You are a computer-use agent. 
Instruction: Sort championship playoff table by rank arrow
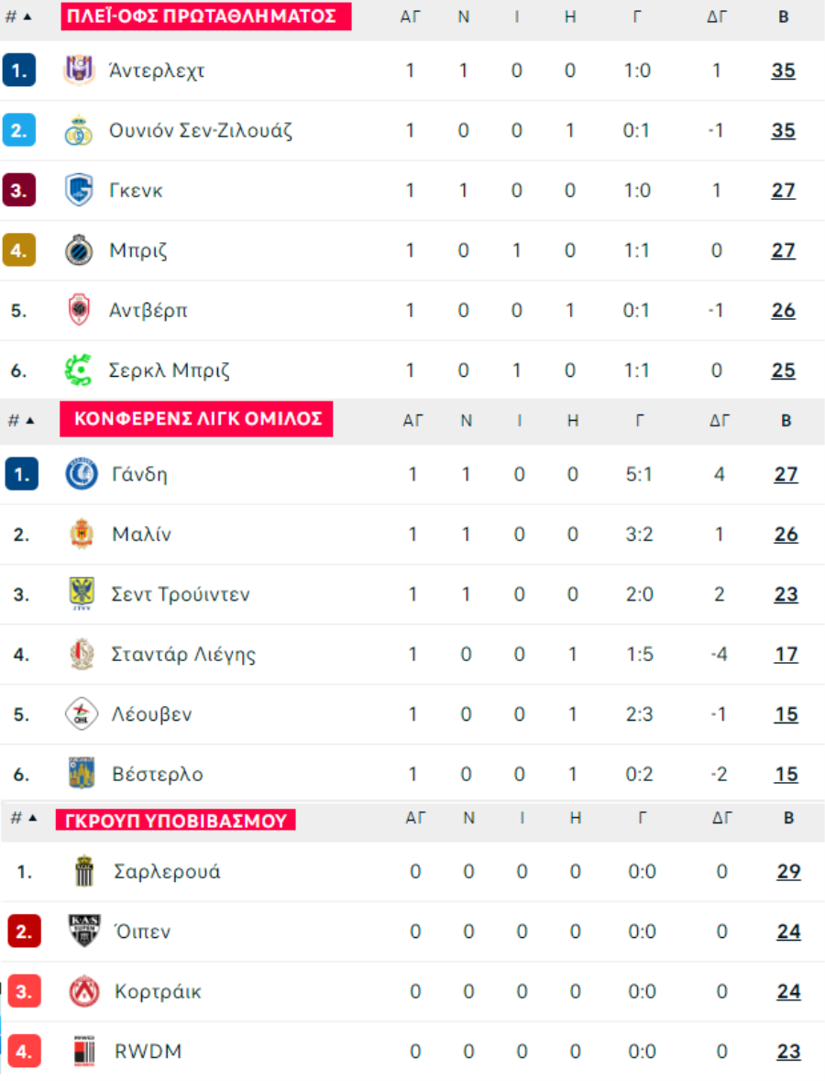point(18,17)
